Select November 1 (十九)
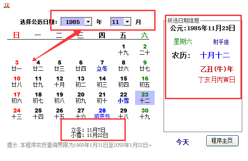 [124, 50]
